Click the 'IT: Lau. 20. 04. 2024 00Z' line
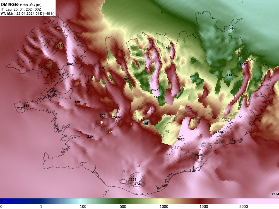This screenshot has height=209, width=279. click(21, 9)
